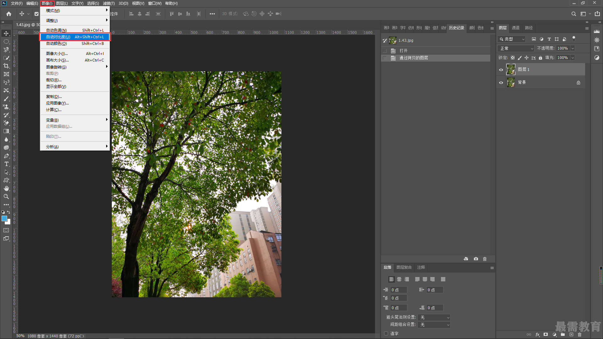Create a new layer group

tap(563, 335)
